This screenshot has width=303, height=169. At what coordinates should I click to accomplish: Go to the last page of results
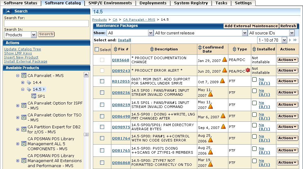pyautogui.click(x=295, y=40)
